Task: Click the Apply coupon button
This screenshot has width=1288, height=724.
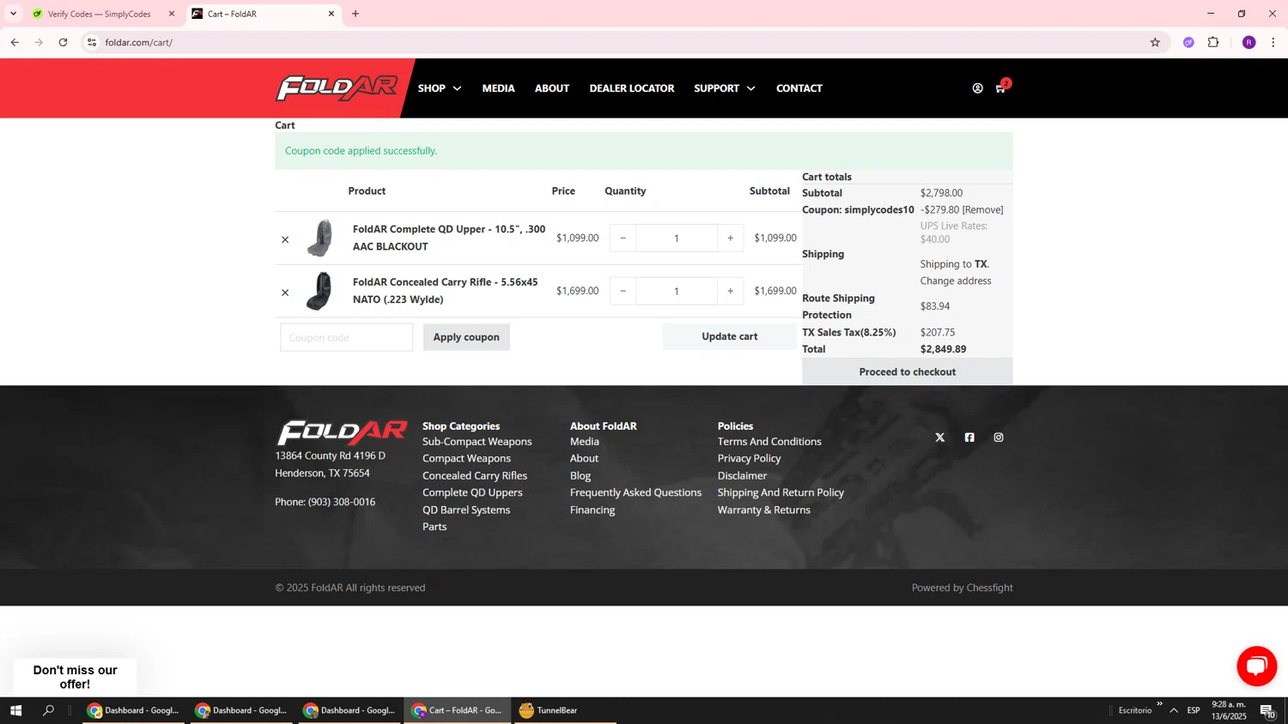Action: pos(466,337)
